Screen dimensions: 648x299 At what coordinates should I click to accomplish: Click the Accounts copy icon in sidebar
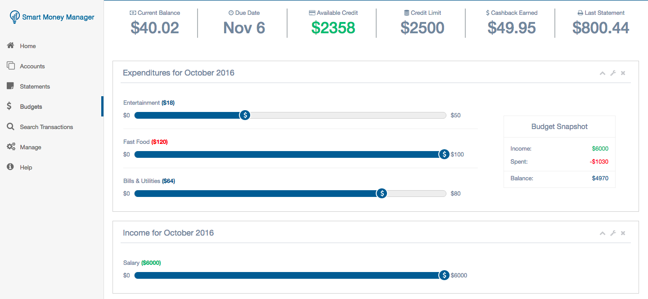click(x=11, y=66)
